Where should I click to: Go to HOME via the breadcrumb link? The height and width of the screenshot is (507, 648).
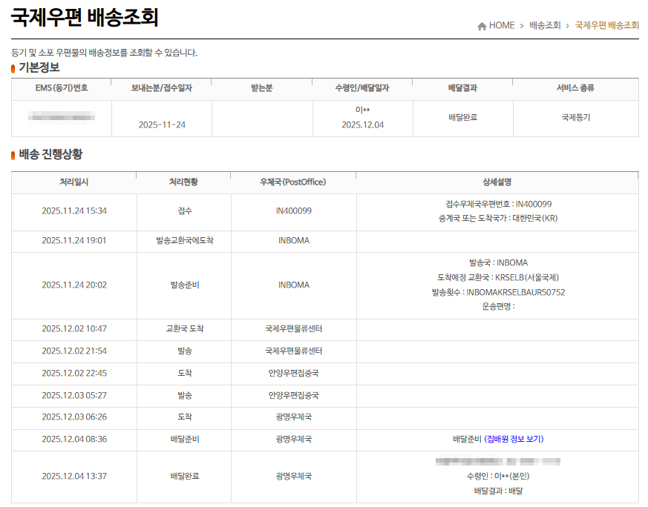(x=501, y=25)
